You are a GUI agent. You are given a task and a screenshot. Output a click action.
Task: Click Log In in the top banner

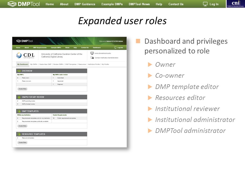tap(214, 4)
